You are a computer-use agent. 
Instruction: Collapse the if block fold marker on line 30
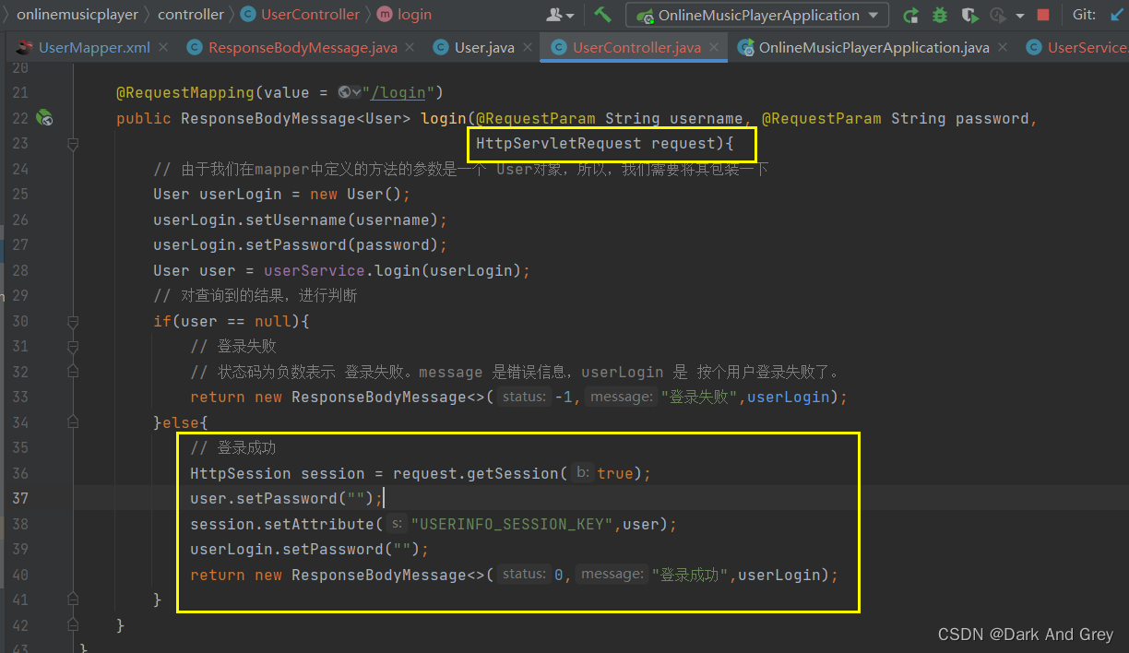coord(73,322)
